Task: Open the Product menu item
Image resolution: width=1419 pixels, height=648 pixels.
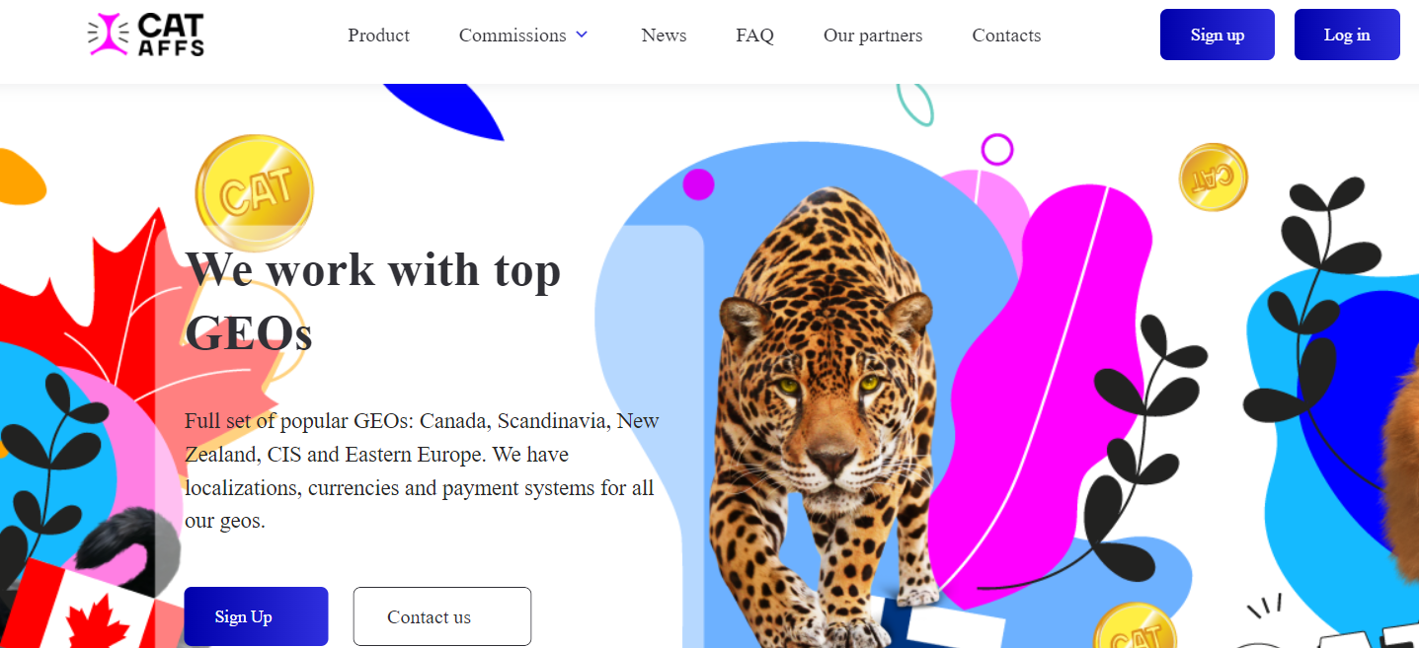Action: [x=378, y=36]
